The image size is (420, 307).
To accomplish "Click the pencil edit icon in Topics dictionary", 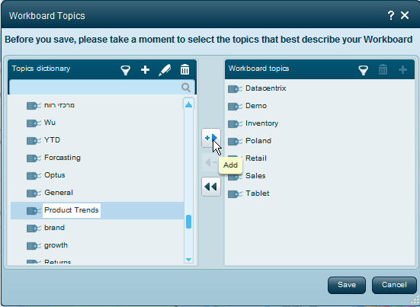I will 165,70.
